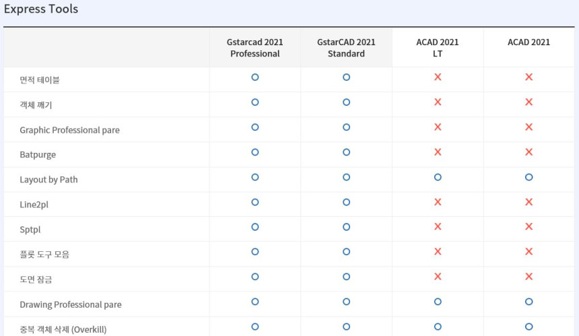The image size is (579, 336).
Task: Click 면적 테이블 circle under Gstarcad 2021 Professional
Action: pos(254,77)
